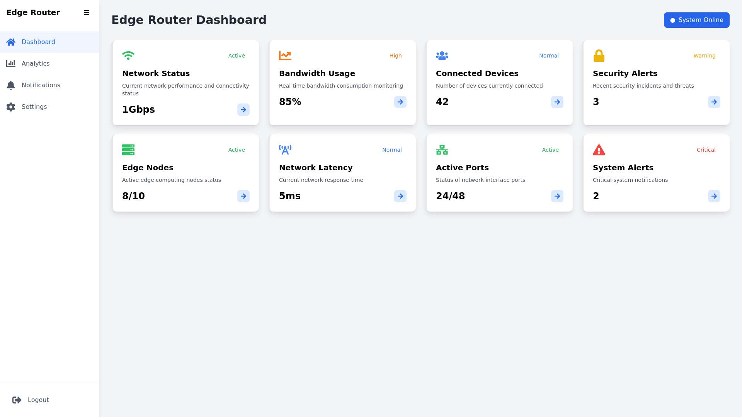The height and width of the screenshot is (417, 742).
Task: Open Bandwidth Usage details arrow
Action: point(400,102)
